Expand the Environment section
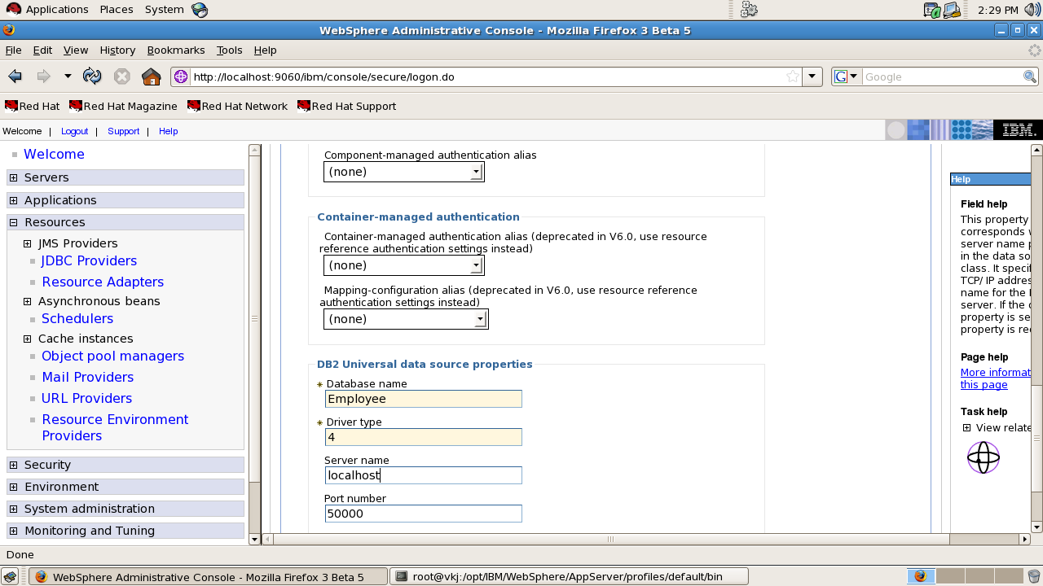This screenshot has width=1043, height=586. pos(13,487)
